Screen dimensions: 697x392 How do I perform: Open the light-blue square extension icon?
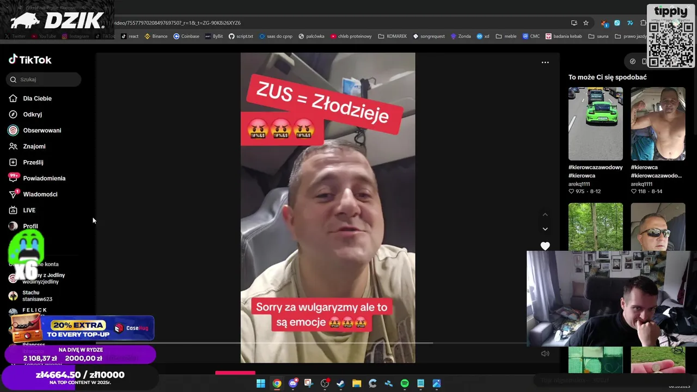tap(617, 23)
